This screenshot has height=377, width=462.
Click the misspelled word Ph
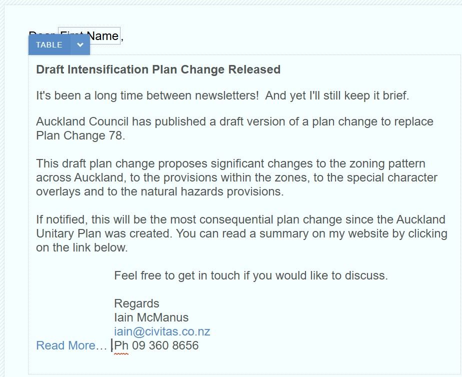121,345
